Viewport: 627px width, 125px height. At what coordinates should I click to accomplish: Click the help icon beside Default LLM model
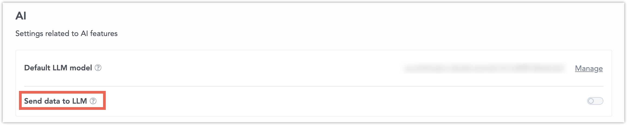coord(98,68)
